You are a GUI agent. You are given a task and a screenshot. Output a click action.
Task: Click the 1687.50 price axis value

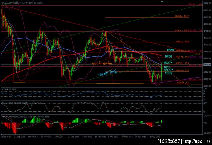[208, 52]
